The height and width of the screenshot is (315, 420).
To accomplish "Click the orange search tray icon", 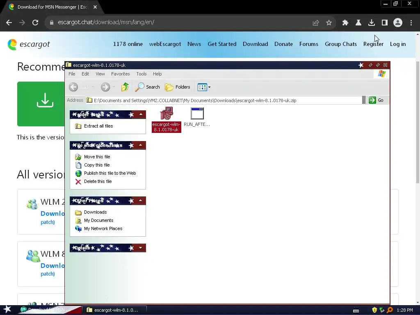I will click(390, 310).
